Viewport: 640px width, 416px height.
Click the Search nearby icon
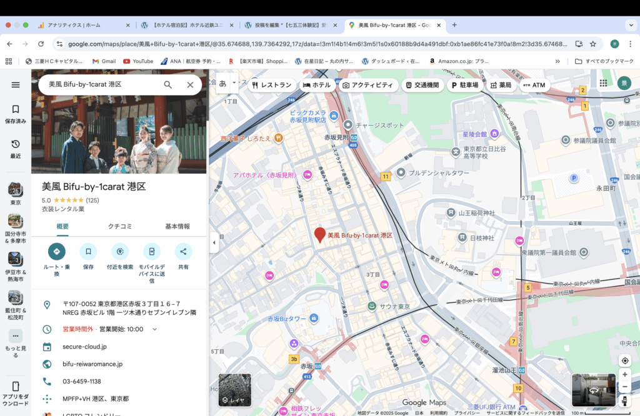tap(120, 252)
